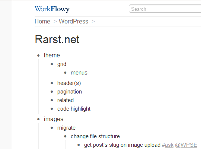Viewport: 201px width, 149px height.
Task: Select the Rarst.net page title
Action: (57, 39)
